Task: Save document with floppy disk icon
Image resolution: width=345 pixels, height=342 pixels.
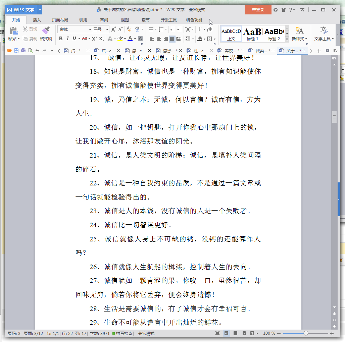Action: pos(16,51)
